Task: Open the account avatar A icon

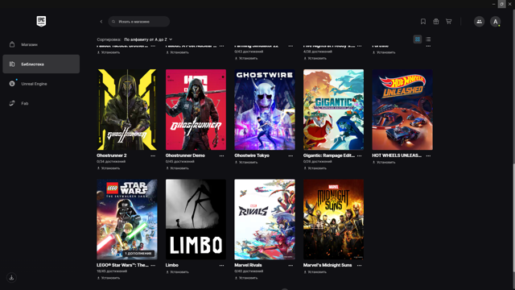Action: tap(496, 22)
